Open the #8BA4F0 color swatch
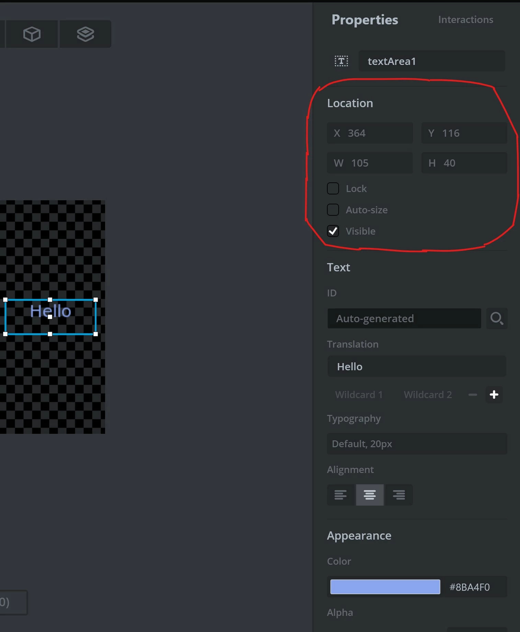The image size is (520, 632). [x=385, y=587]
